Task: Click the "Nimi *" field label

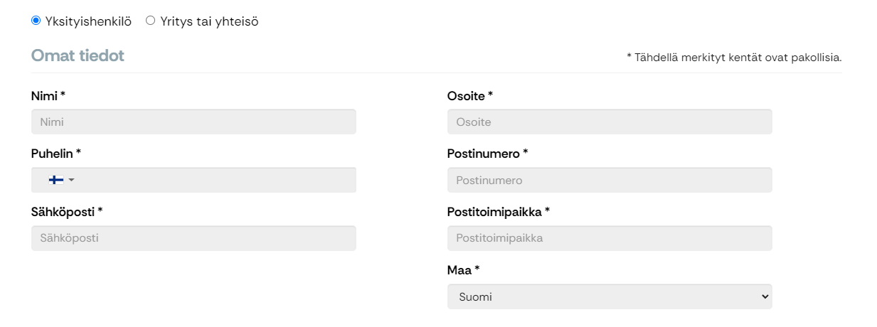Action: tap(48, 95)
